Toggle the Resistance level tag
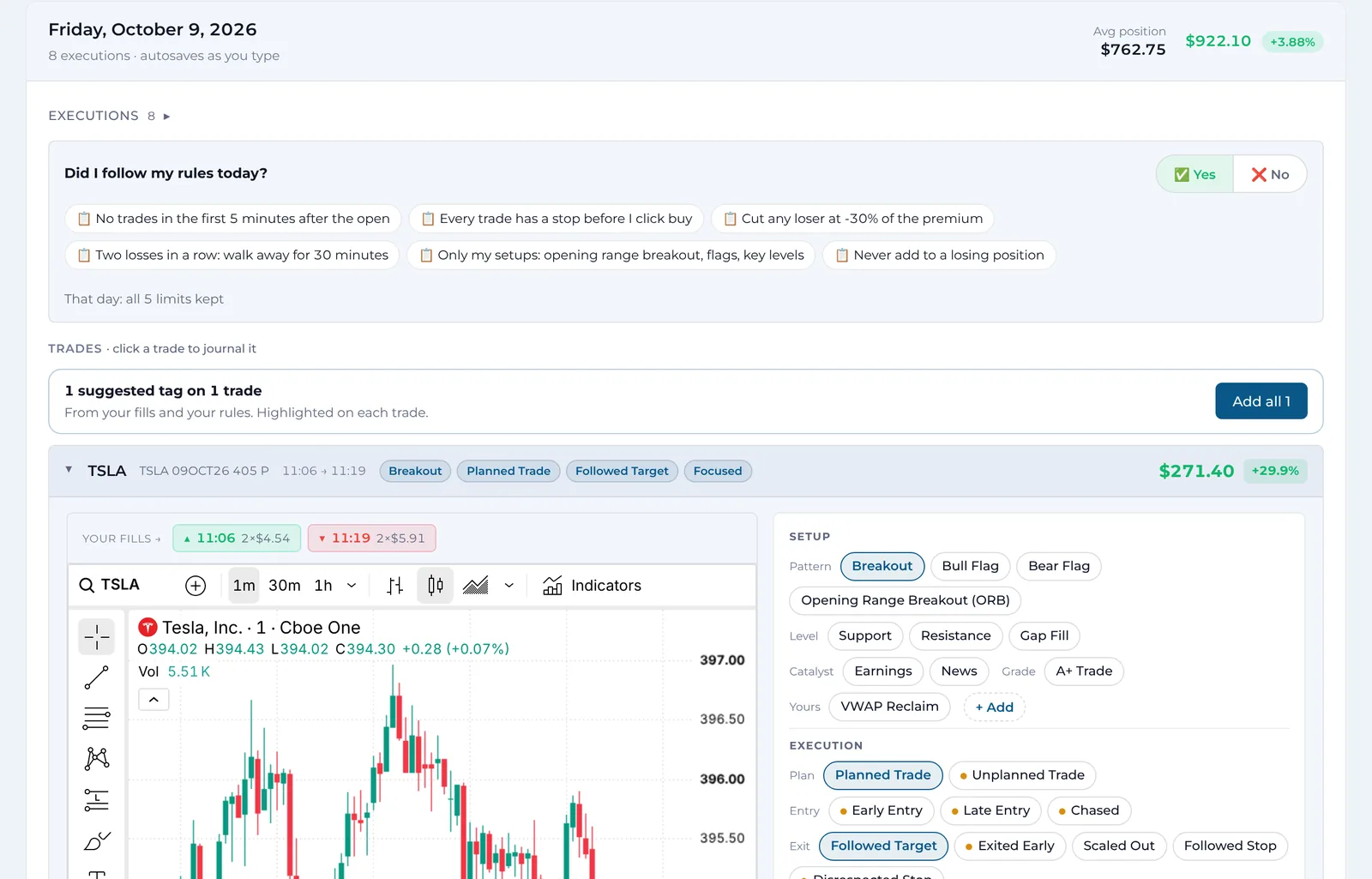 click(x=955, y=635)
